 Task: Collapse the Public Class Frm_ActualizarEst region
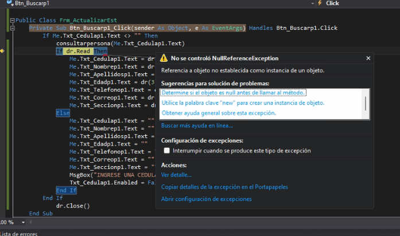click(x=12, y=21)
